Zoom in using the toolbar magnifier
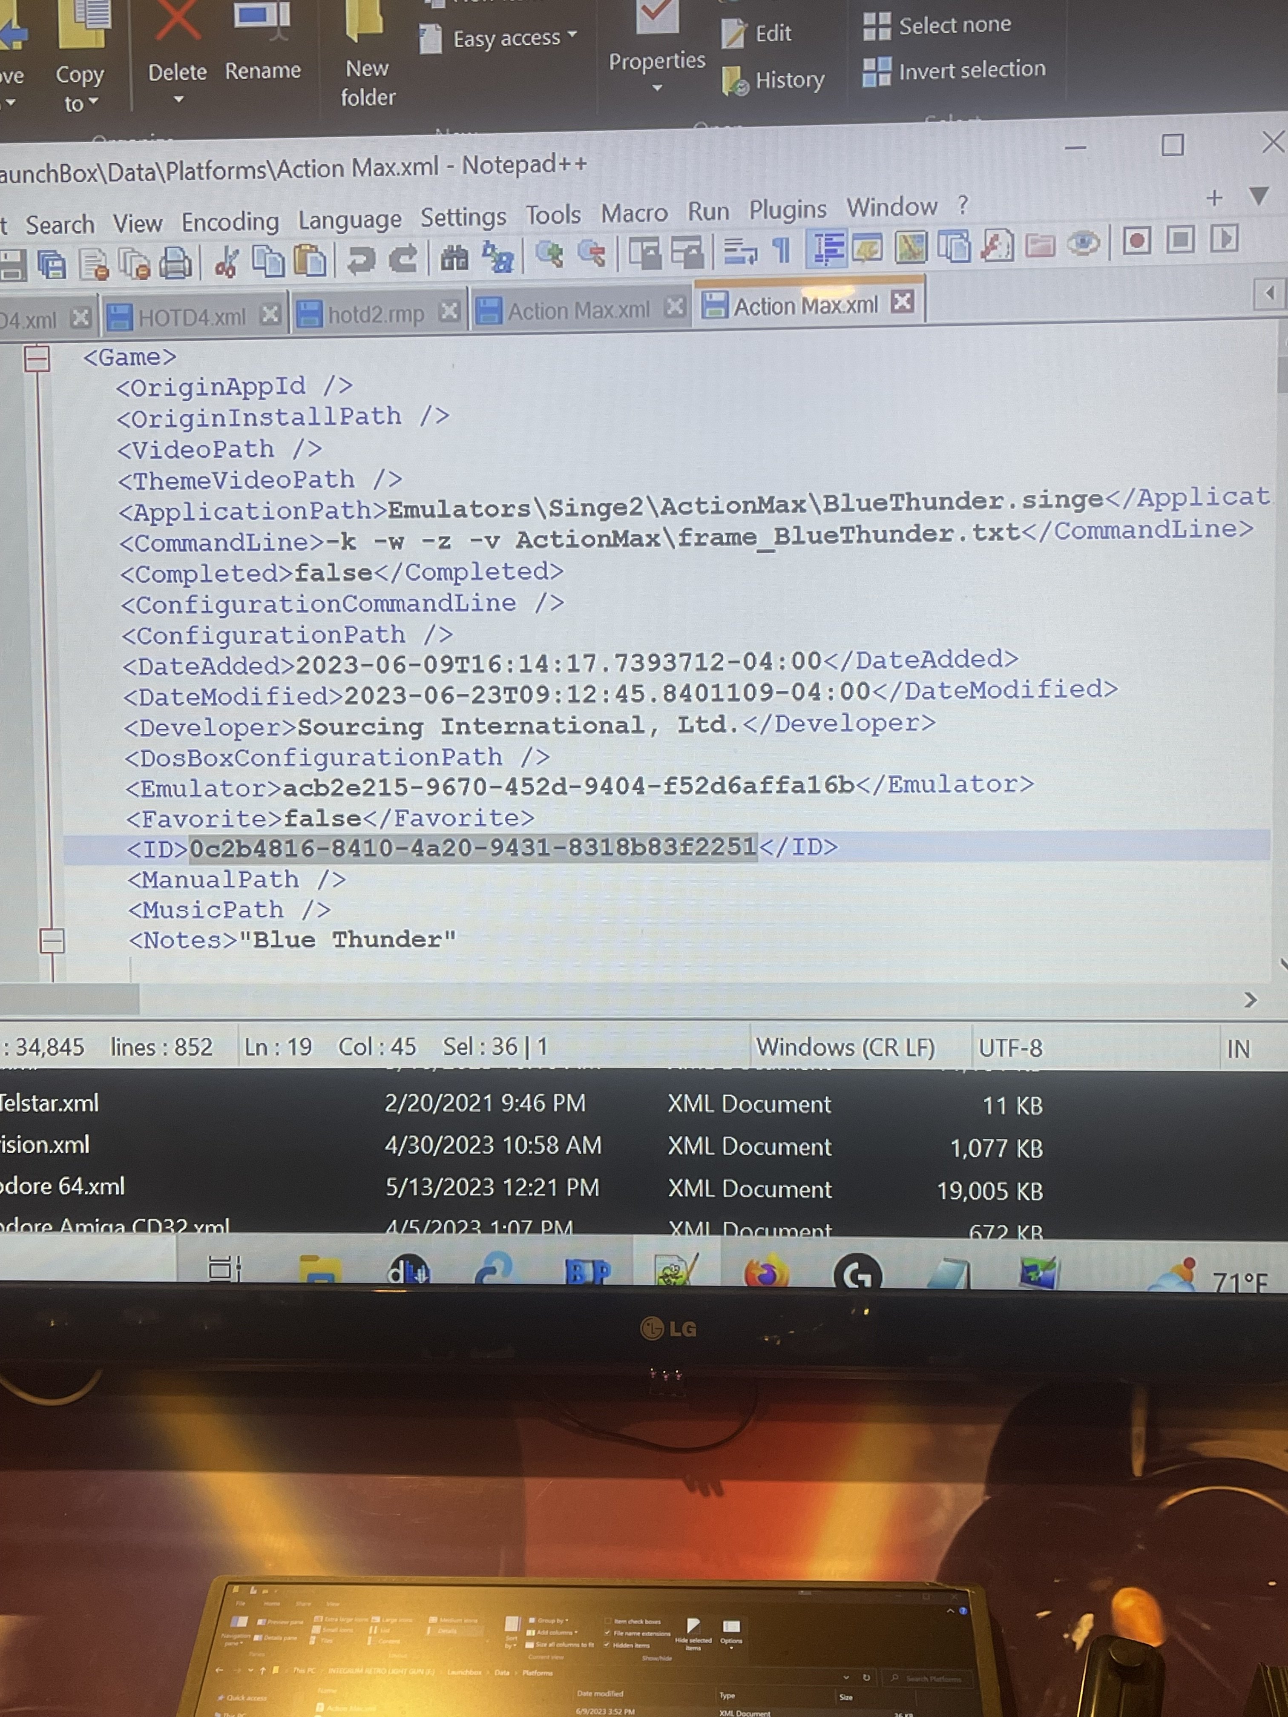 (x=549, y=254)
